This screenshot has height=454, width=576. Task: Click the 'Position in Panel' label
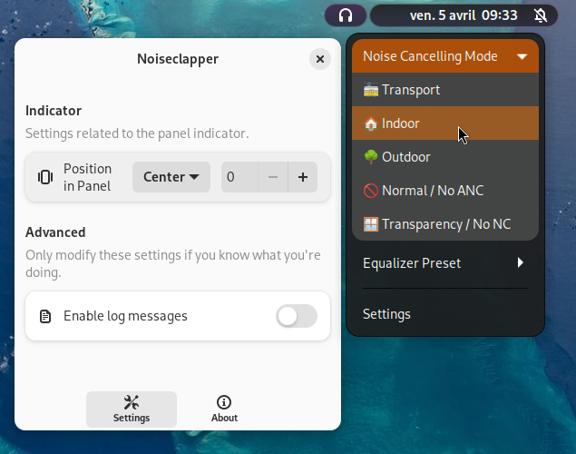coord(87,177)
